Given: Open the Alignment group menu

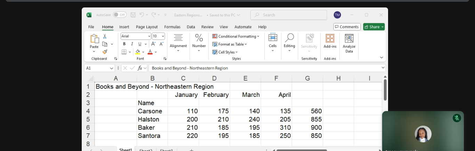Looking at the screenshot, I should [178, 43].
